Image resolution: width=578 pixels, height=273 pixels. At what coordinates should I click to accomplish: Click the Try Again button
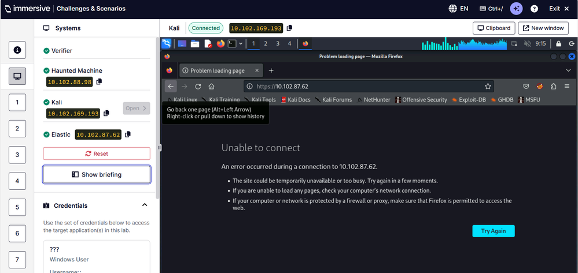[x=493, y=231]
